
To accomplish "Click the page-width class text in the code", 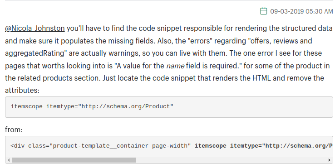I will [x=171, y=146].
